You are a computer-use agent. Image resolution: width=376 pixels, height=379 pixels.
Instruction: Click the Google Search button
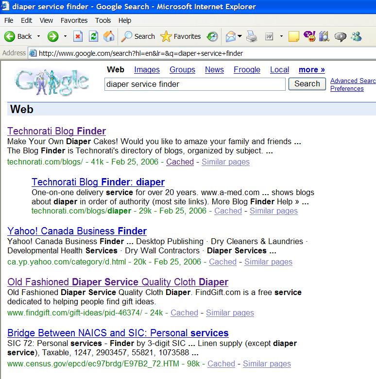pos(307,84)
